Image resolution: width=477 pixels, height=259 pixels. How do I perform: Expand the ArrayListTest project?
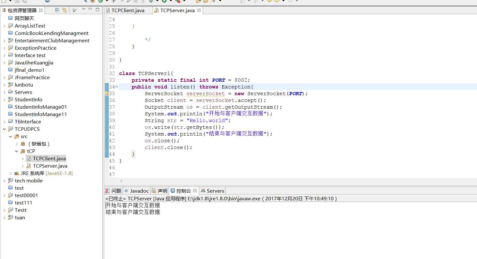point(4,26)
